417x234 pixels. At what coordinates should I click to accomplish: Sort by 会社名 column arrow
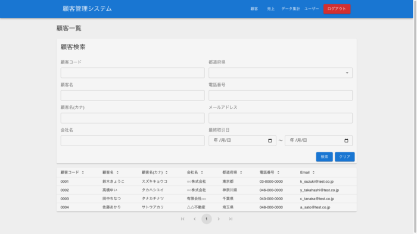pyautogui.click(x=202, y=172)
